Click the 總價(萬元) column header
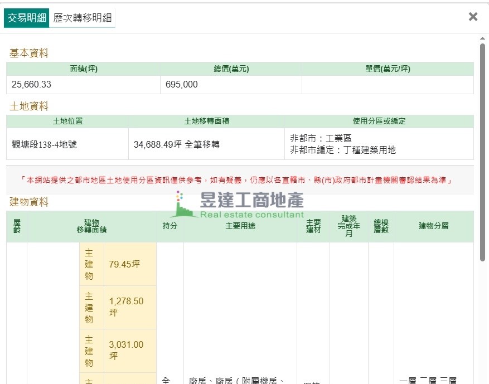The image size is (489, 384). pyautogui.click(x=231, y=69)
